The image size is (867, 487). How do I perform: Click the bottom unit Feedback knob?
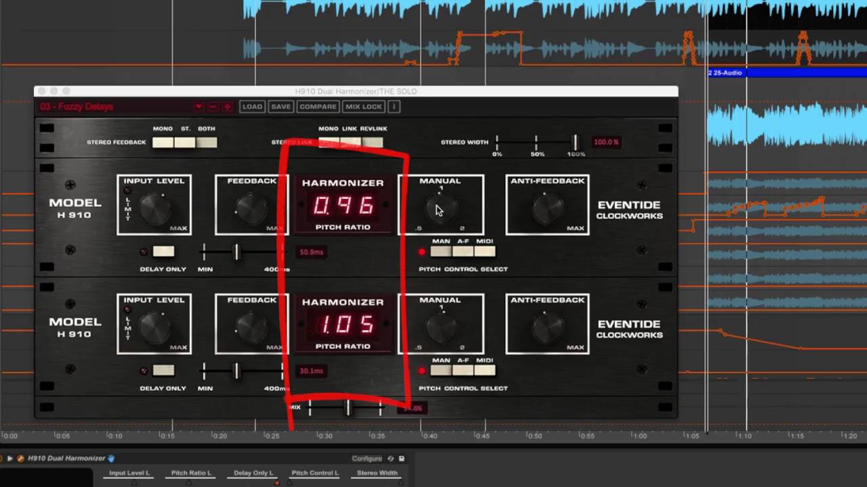[x=252, y=328]
